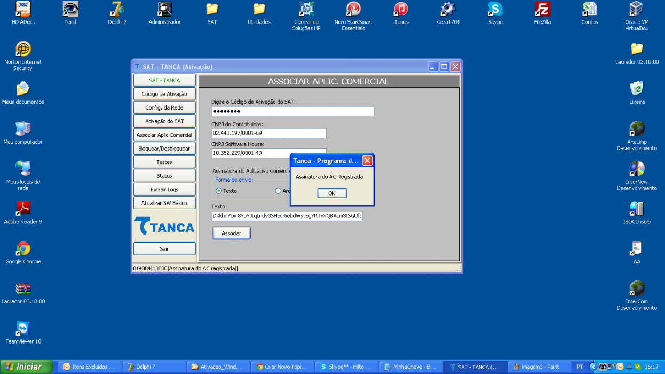Open the Administrador desktop shortcut
The height and width of the screenshot is (374, 665).
coord(164,9)
